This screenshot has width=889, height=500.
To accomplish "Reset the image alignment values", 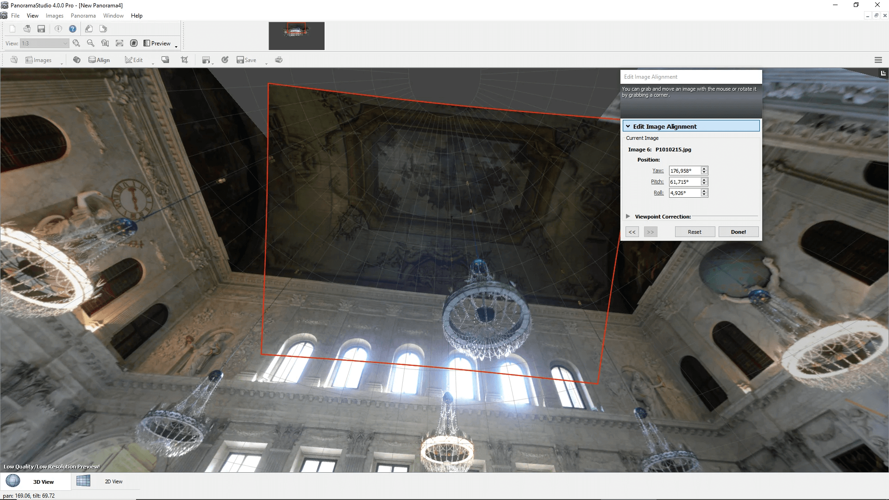I will pyautogui.click(x=695, y=231).
